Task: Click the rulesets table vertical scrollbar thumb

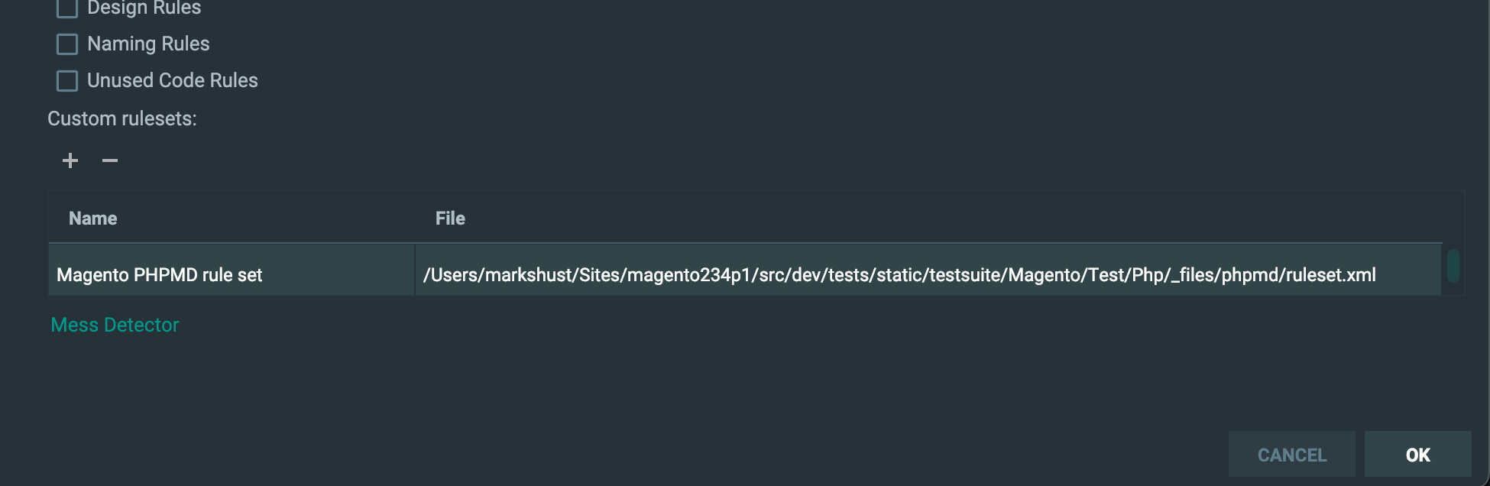Action: coord(1453,266)
